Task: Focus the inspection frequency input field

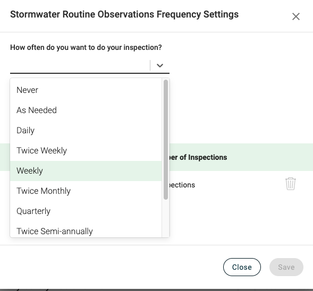Action: [x=80, y=65]
